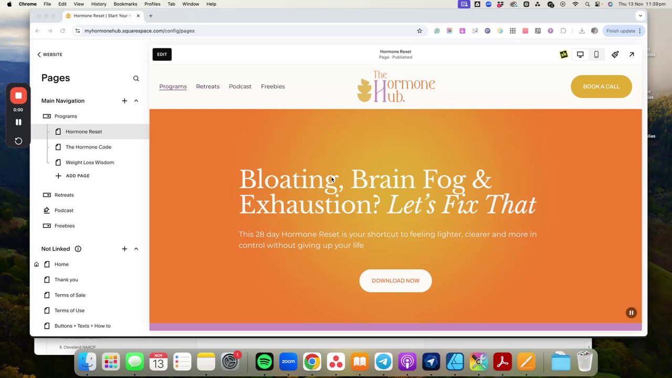
Task: Click the BOOK A CALL button
Action: [601, 87]
